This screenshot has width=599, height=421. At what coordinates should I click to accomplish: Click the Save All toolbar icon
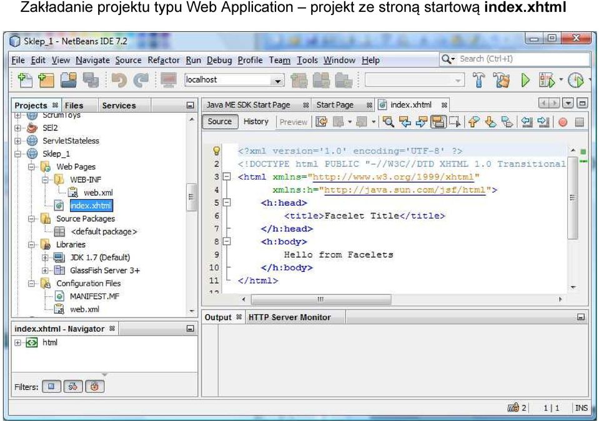[x=91, y=80]
